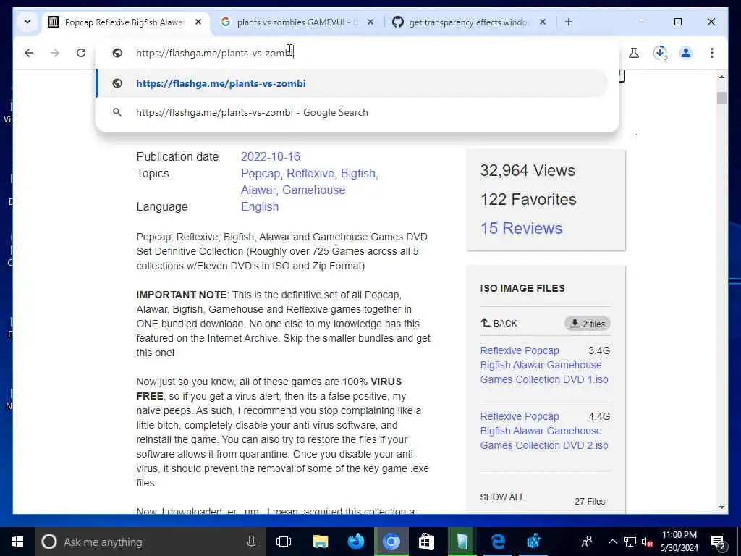Open the clock showing 11:00 PM

coord(679,542)
